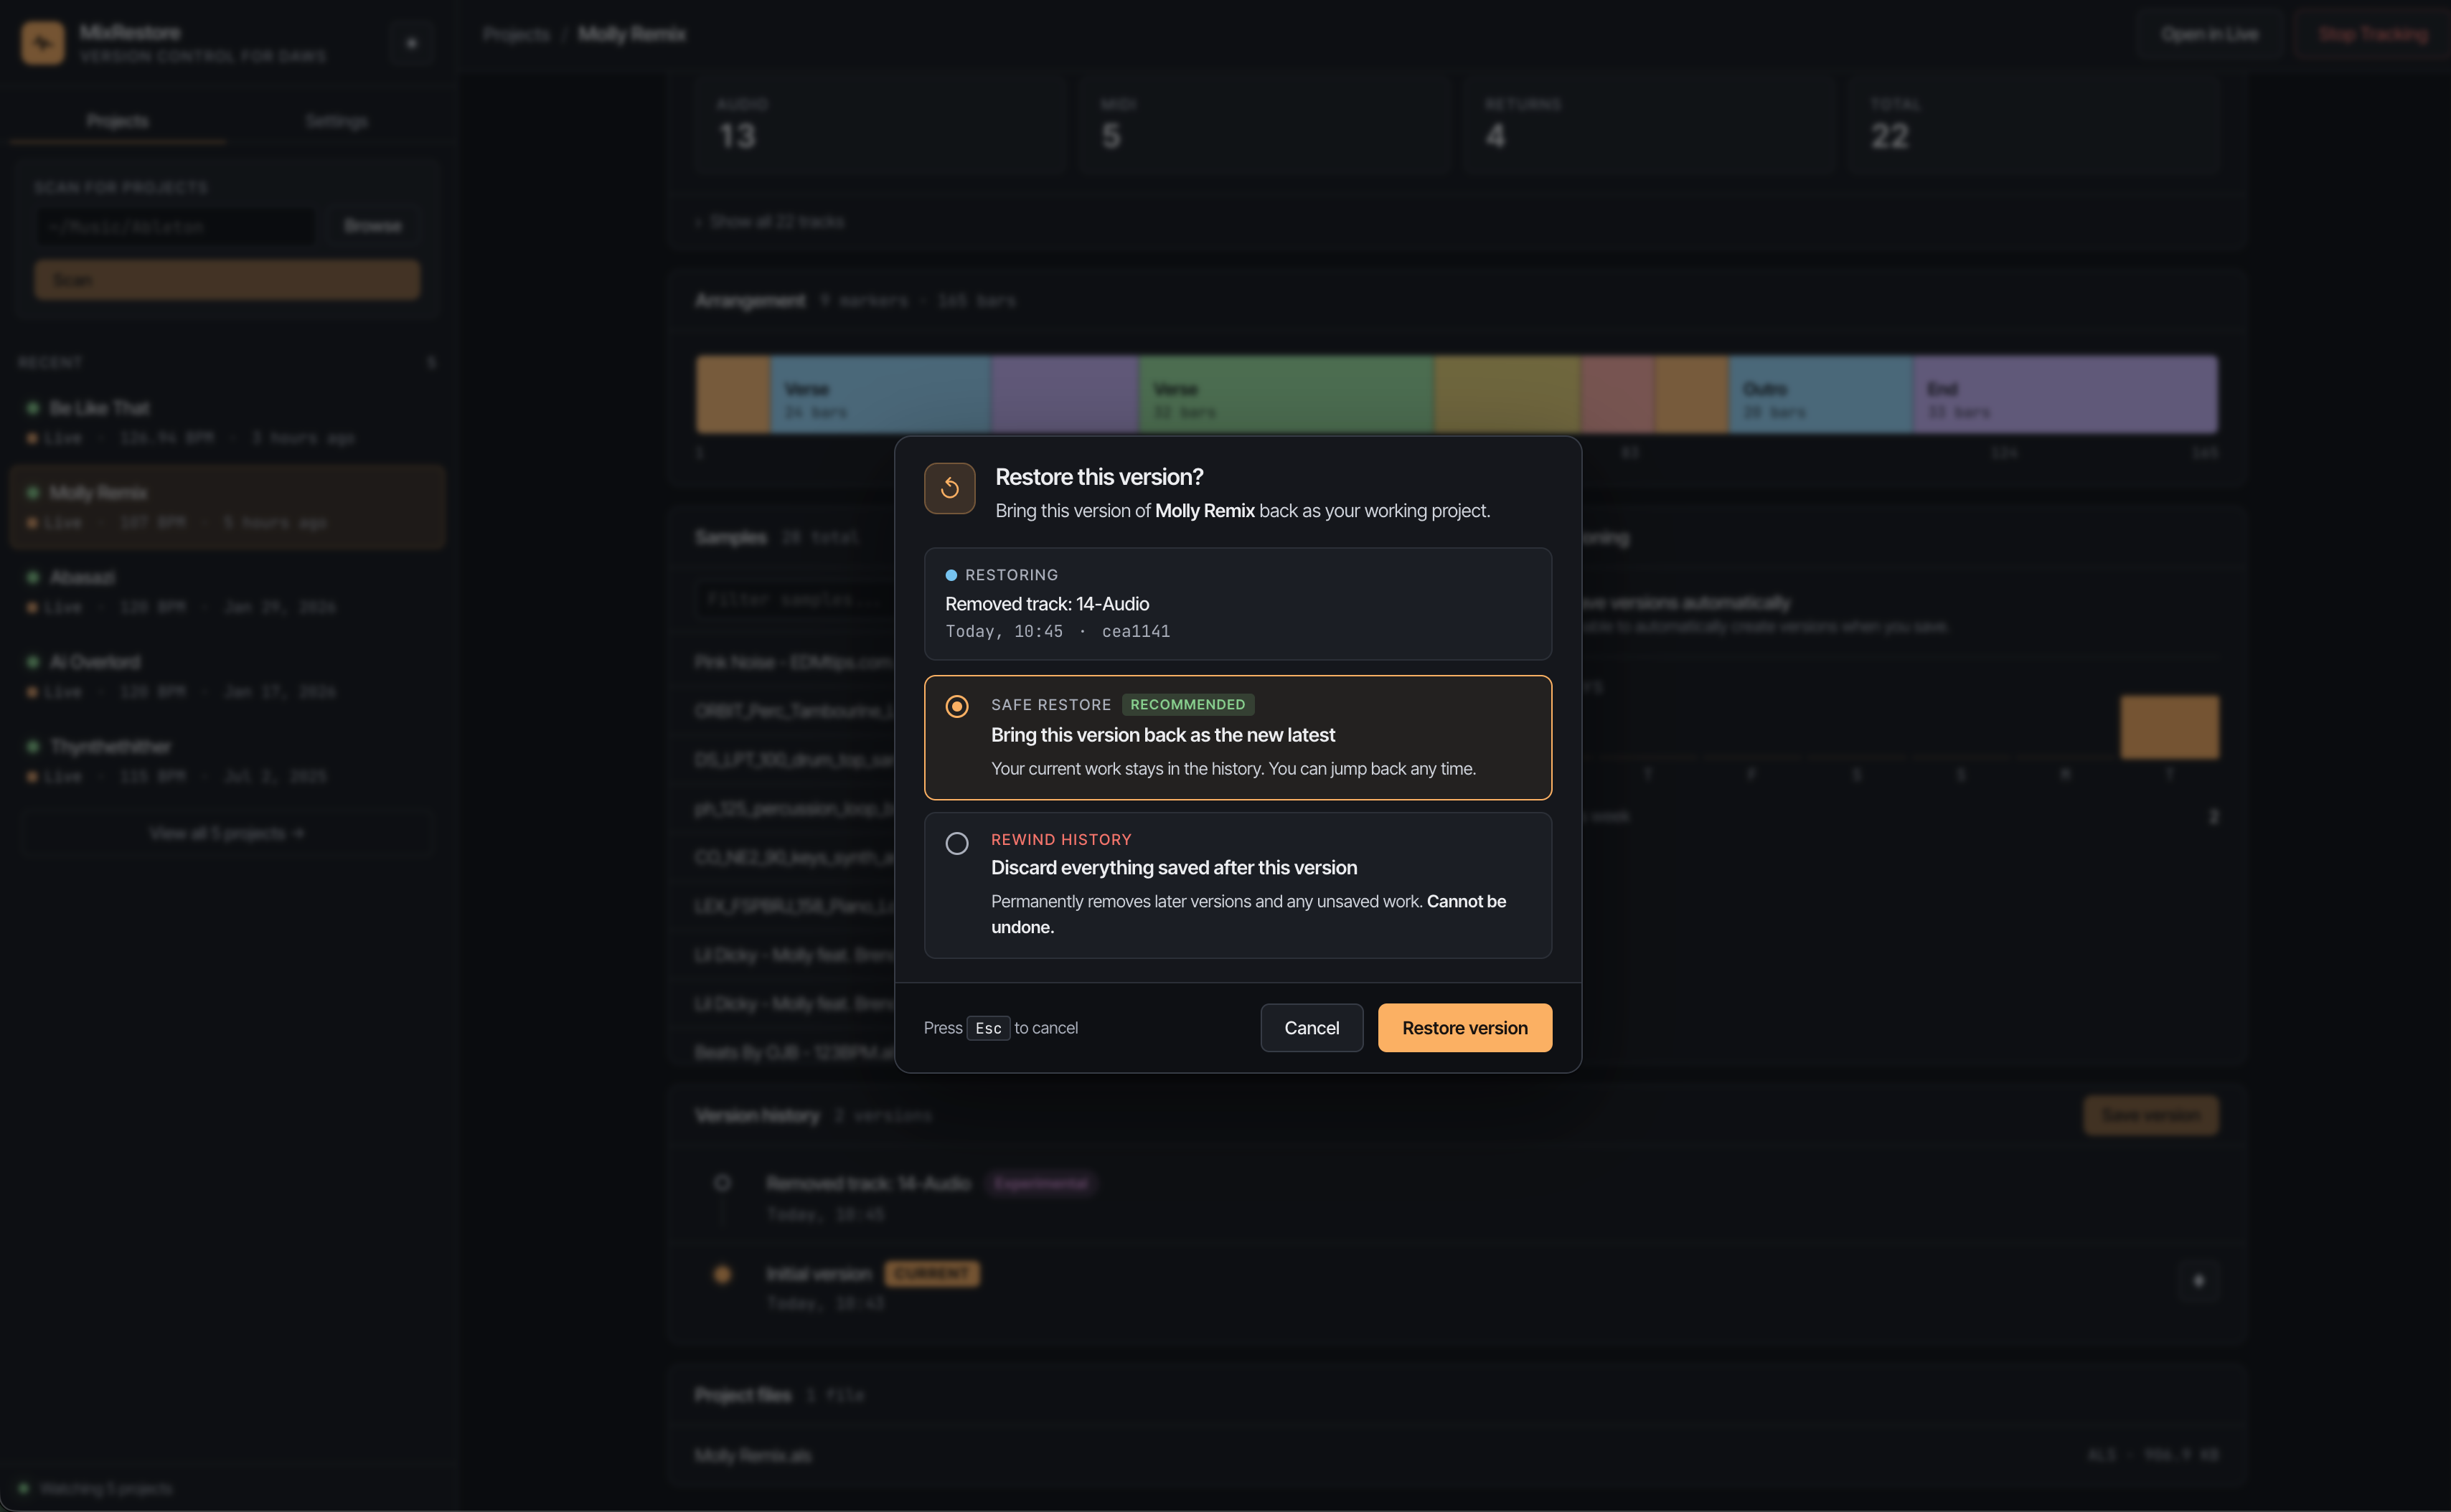Click the MixRestore app logo icon

[43, 43]
